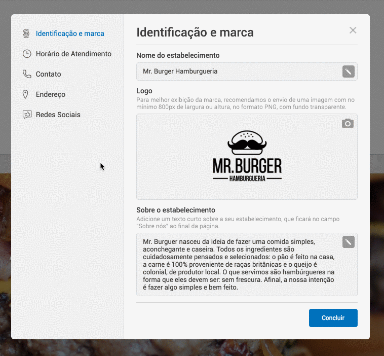Click the 'Nome do estabelecimento' label

(178, 55)
